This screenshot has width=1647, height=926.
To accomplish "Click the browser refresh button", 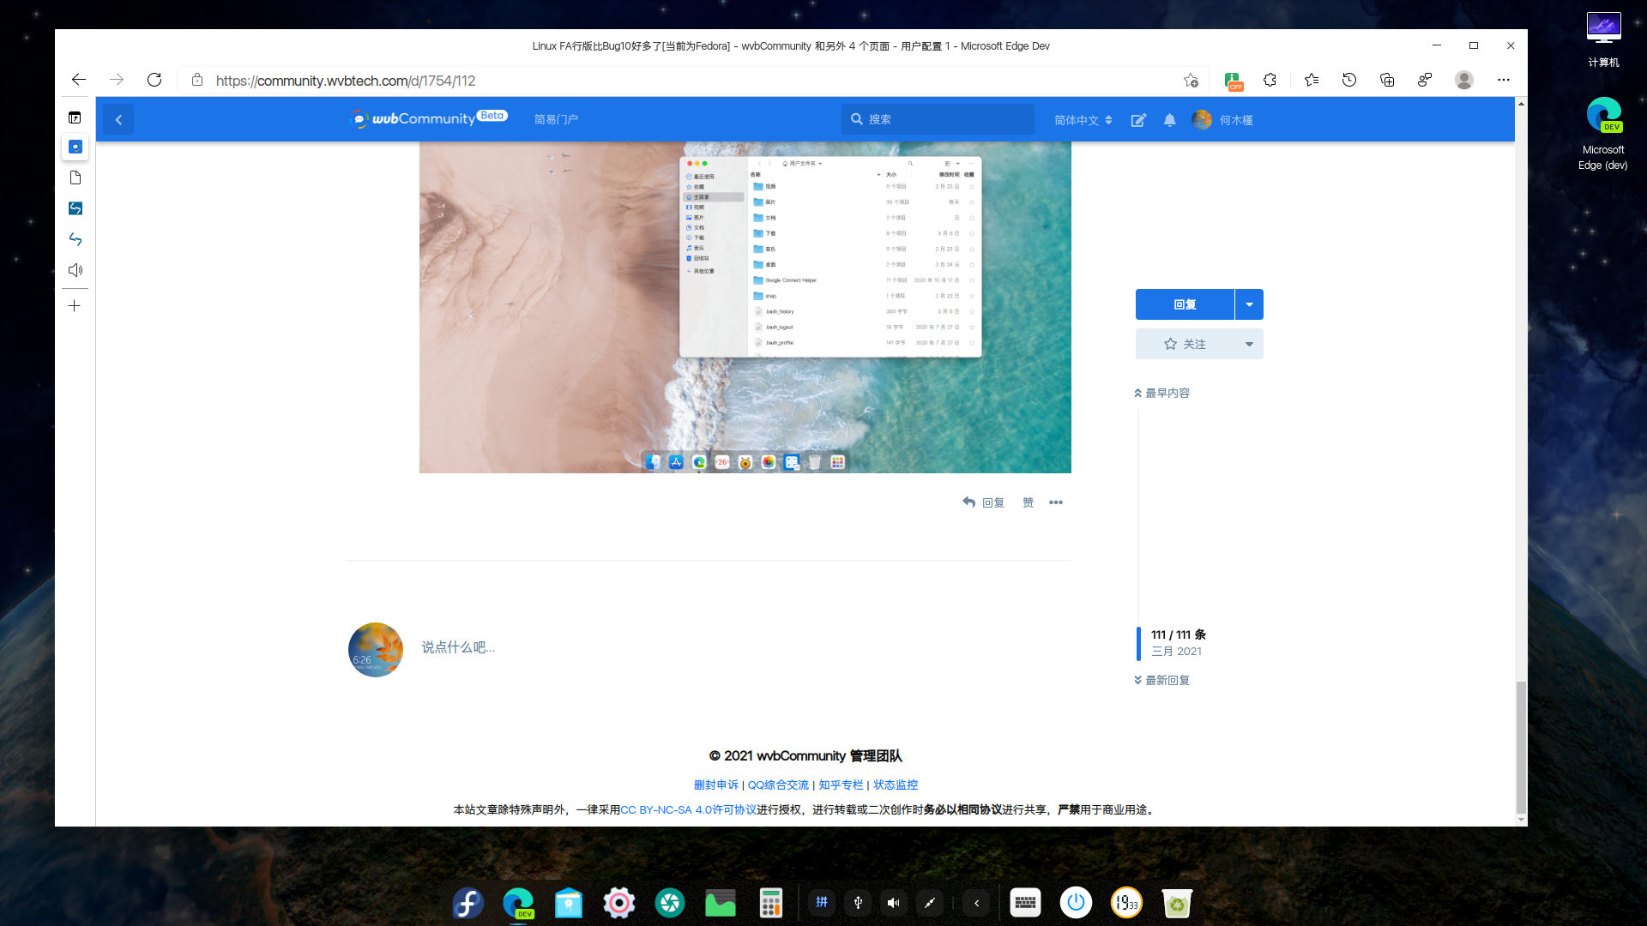I will click(154, 80).
